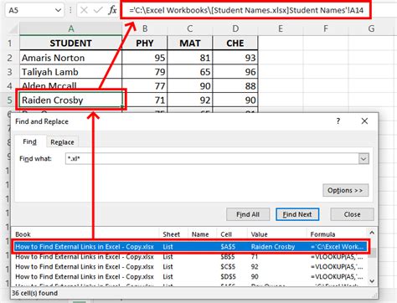This screenshot has width=397, height=303.
Task: Close the Find and Replace dialog X
Action: click(364, 121)
